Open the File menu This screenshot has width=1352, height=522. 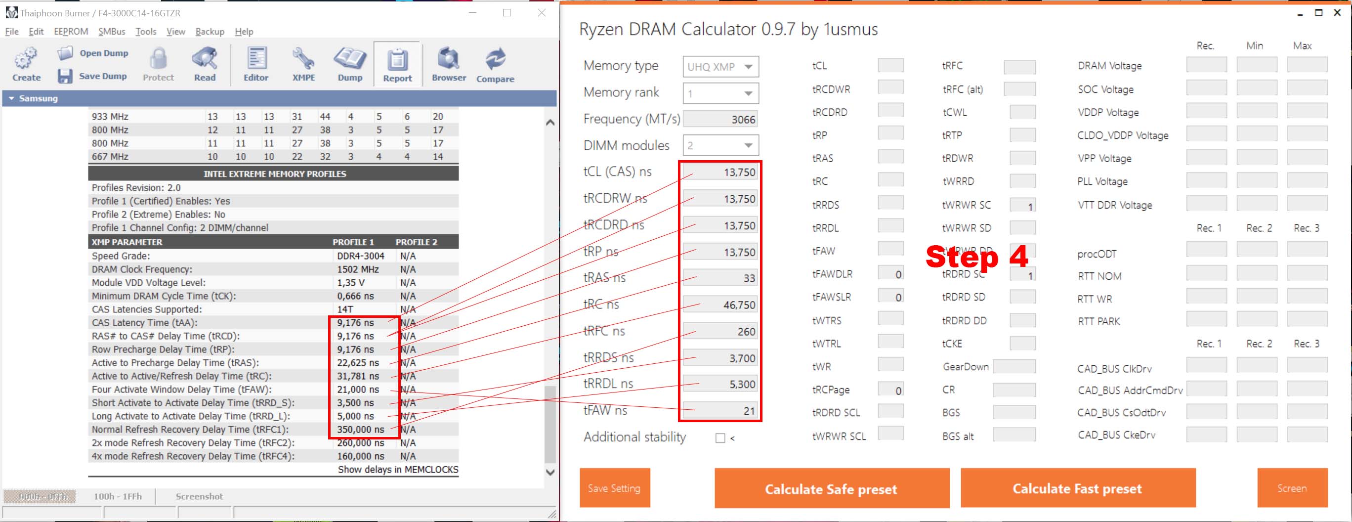pos(11,32)
